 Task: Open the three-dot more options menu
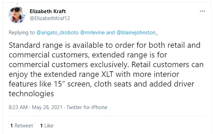202,11
